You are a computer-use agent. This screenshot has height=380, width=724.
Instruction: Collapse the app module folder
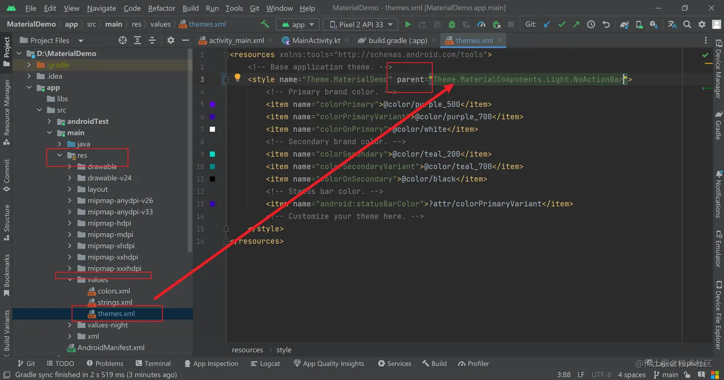pos(29,88)
